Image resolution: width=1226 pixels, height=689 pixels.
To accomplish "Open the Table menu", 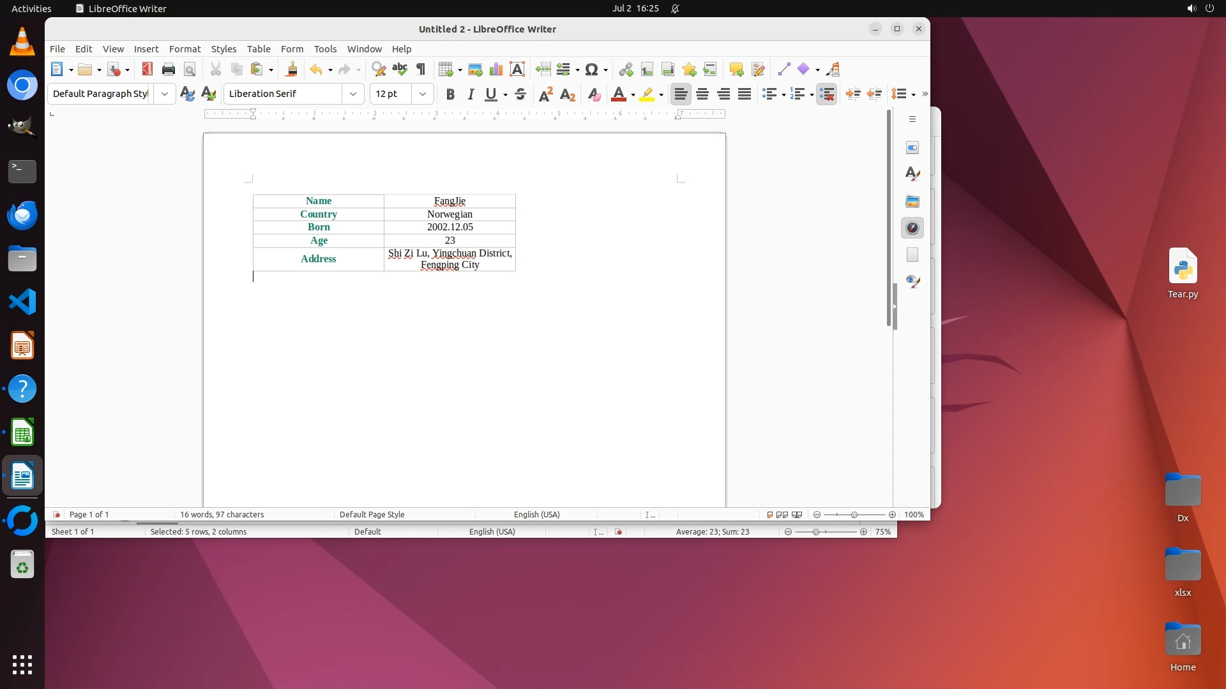I will tap(259, 48).
